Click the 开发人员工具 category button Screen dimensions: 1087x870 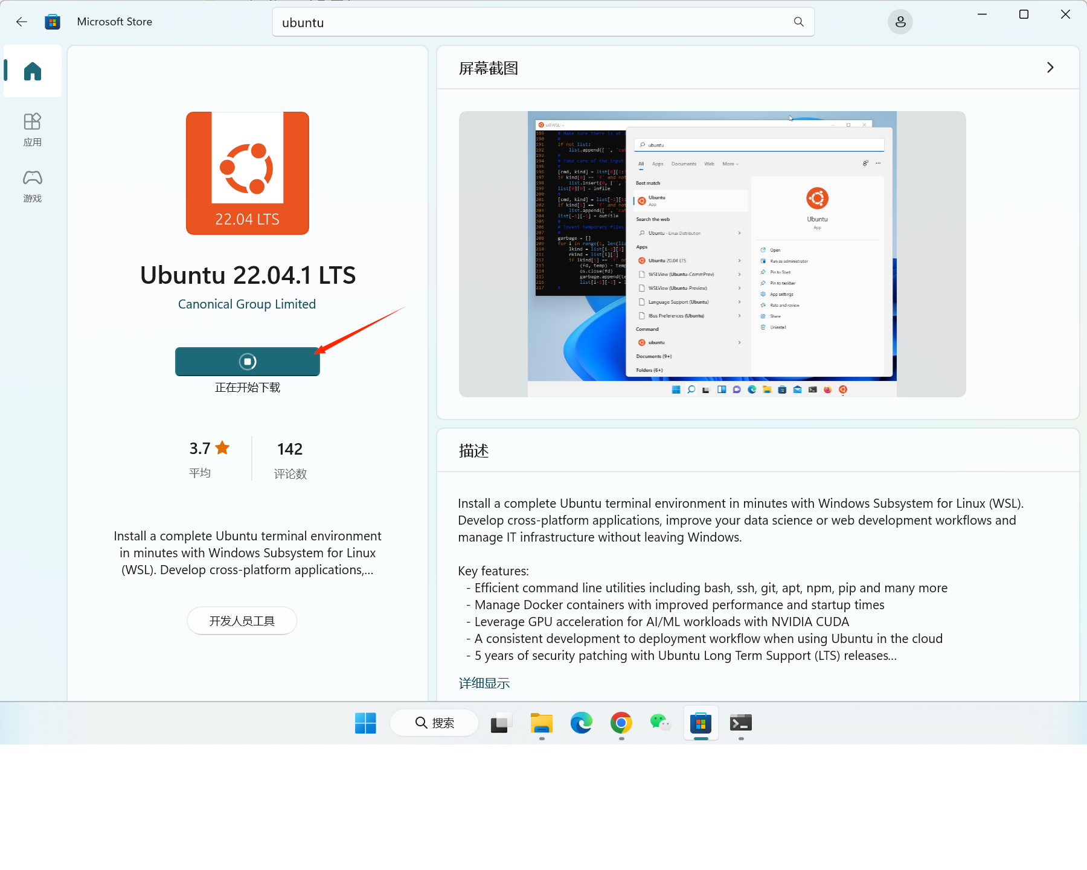[x=242, y=621]
